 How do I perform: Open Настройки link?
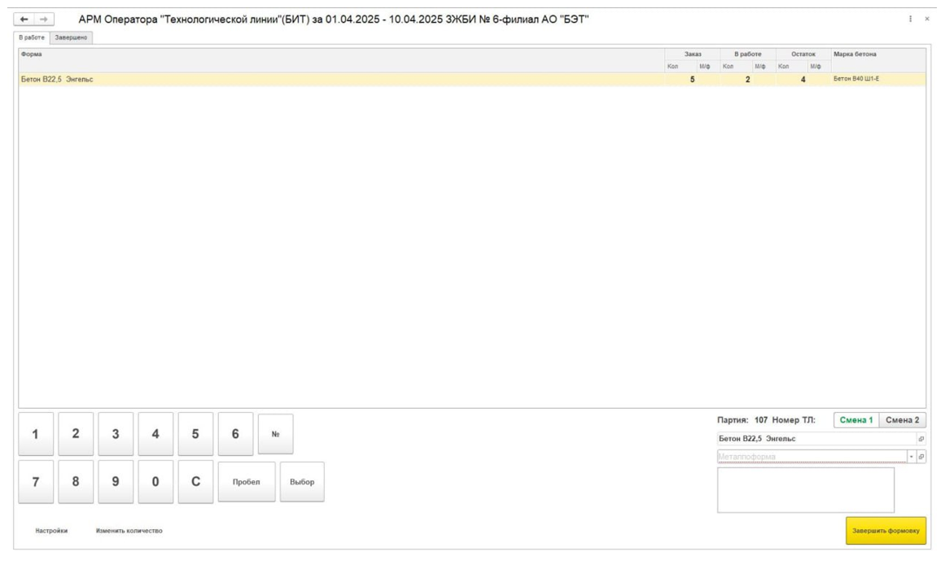51,531
